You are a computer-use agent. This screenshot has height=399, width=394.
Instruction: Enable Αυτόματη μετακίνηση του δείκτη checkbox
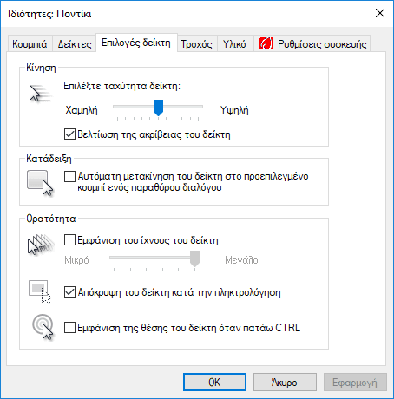pyautogui.click(x=69, y=176)
